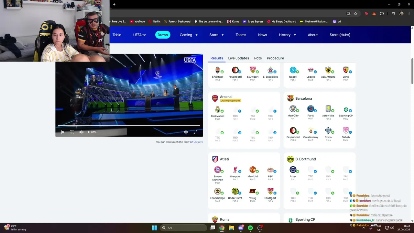The width and height of the screenshot is (414, 233).
Task: Click the AEK Athens crest
Action: [x=328, y=70]
